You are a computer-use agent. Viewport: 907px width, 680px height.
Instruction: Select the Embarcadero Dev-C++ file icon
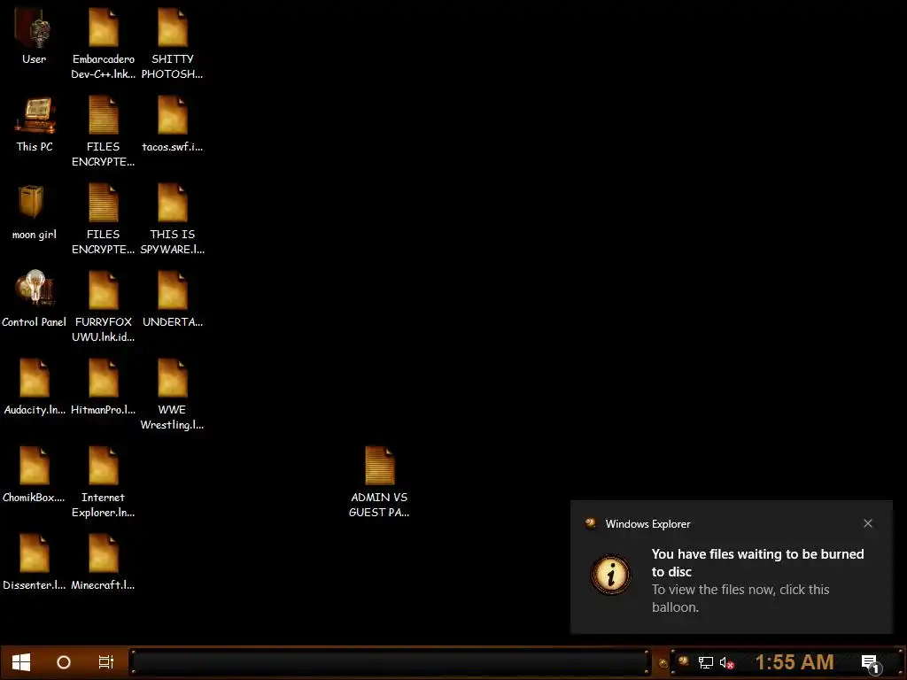(103, 44)
